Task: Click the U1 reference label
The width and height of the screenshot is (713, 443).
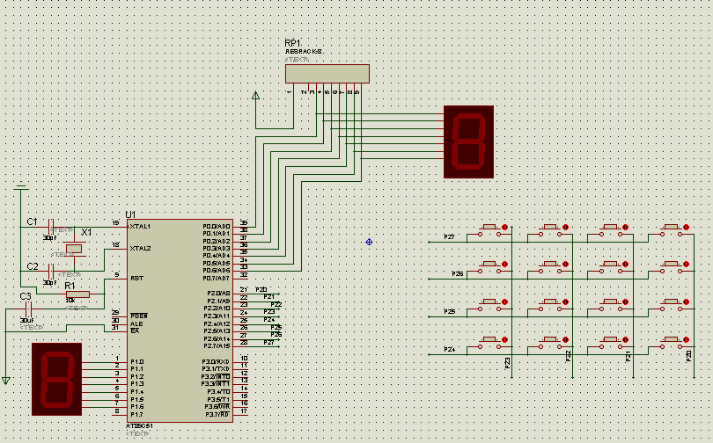Action: 130,214
